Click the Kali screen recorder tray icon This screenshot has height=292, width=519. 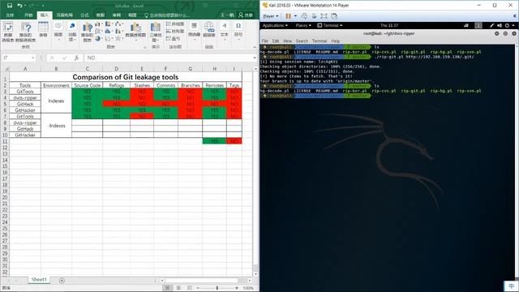click(x=466, y=25)
